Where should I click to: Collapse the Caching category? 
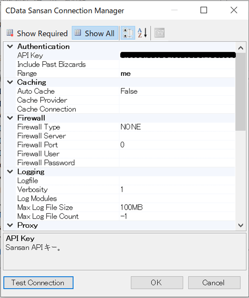coord(10,82)
